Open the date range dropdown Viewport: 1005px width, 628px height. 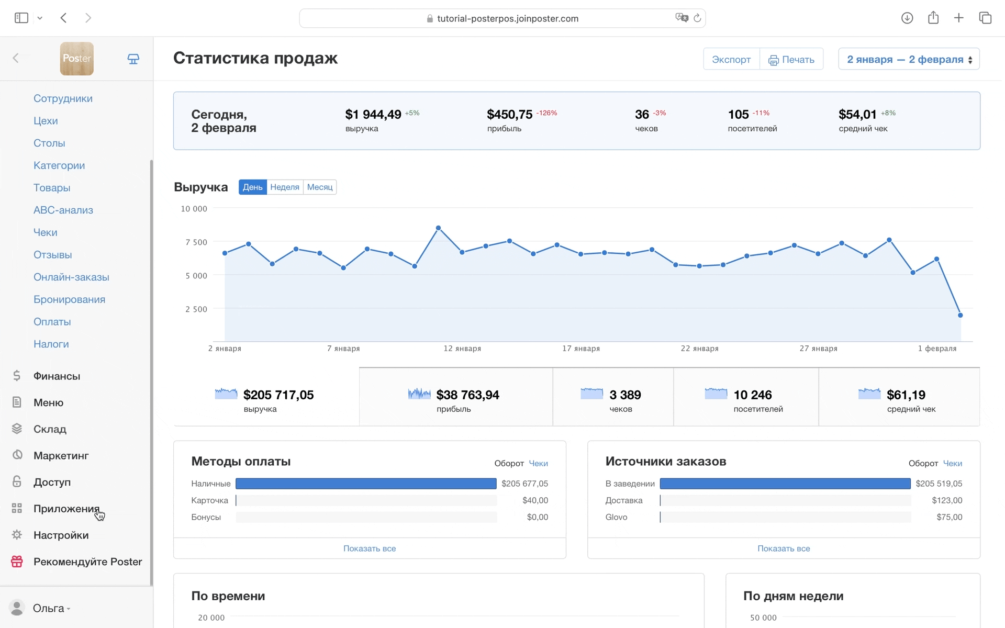909,59
